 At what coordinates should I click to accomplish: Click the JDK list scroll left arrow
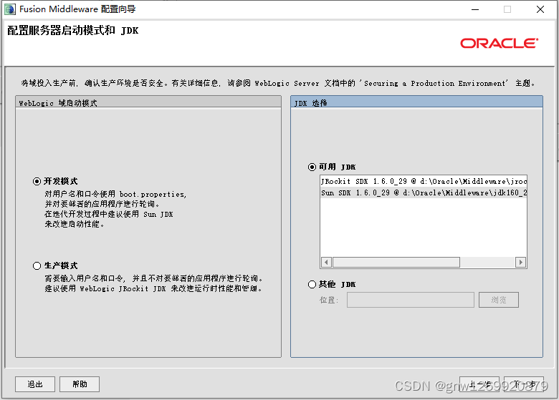326,263
